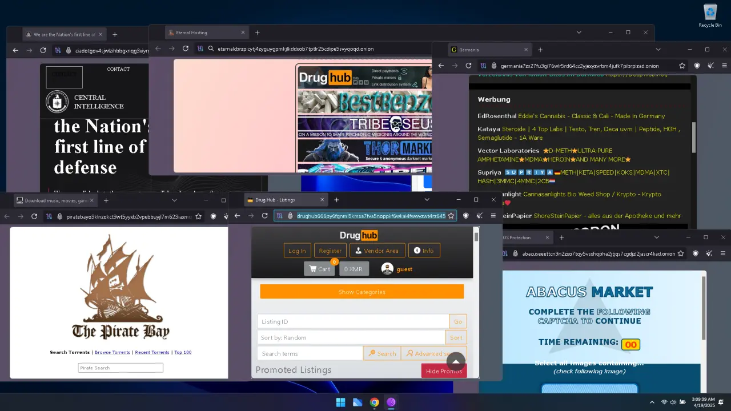Open security level shield in Germania window
The image size is (731, 411).
pyautogui.click(x=697, y=66)
